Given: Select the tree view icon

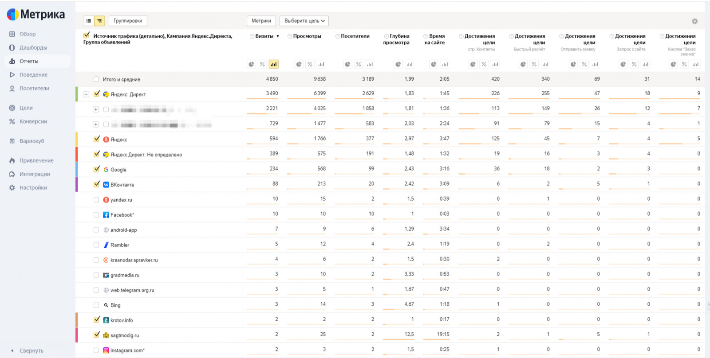Looking at the screenshot, I should pyautogui.click(x=99, y=21).
